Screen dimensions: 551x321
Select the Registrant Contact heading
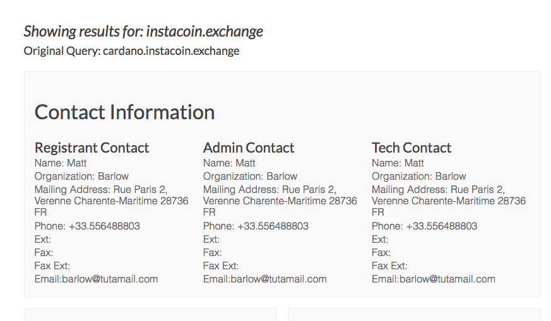[x=92, y=148]
